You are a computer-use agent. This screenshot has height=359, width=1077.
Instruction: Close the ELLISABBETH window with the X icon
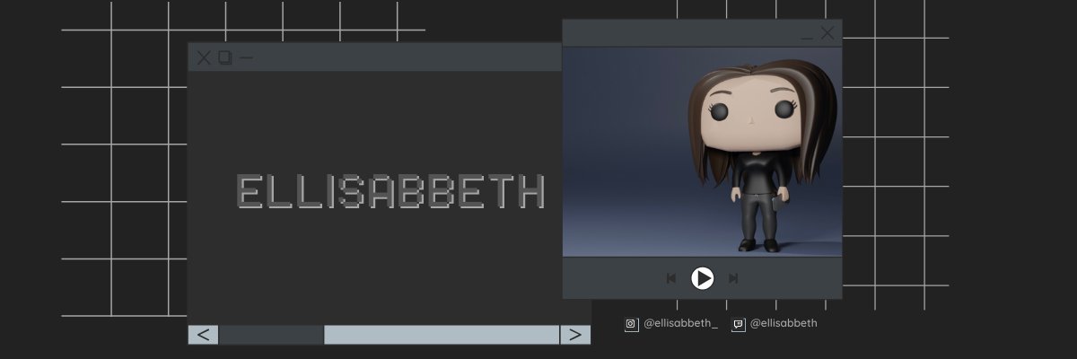204,57
